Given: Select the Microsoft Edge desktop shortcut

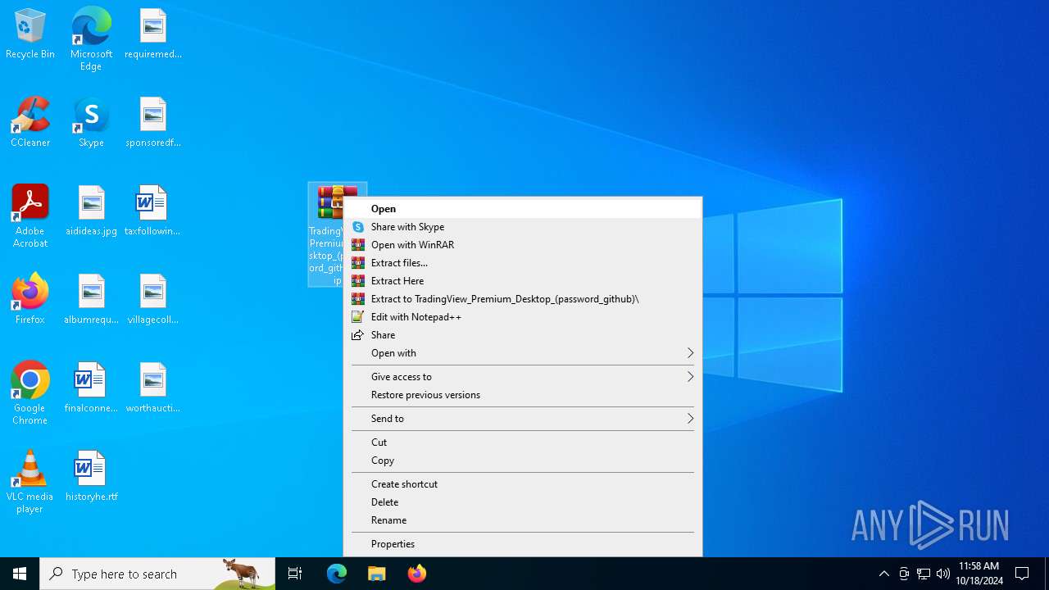Looking at the screenshot, I should [x=91, y=39].
